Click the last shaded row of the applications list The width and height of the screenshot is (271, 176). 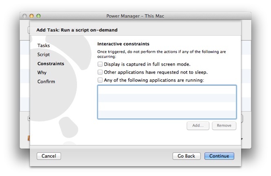[167, 114]
